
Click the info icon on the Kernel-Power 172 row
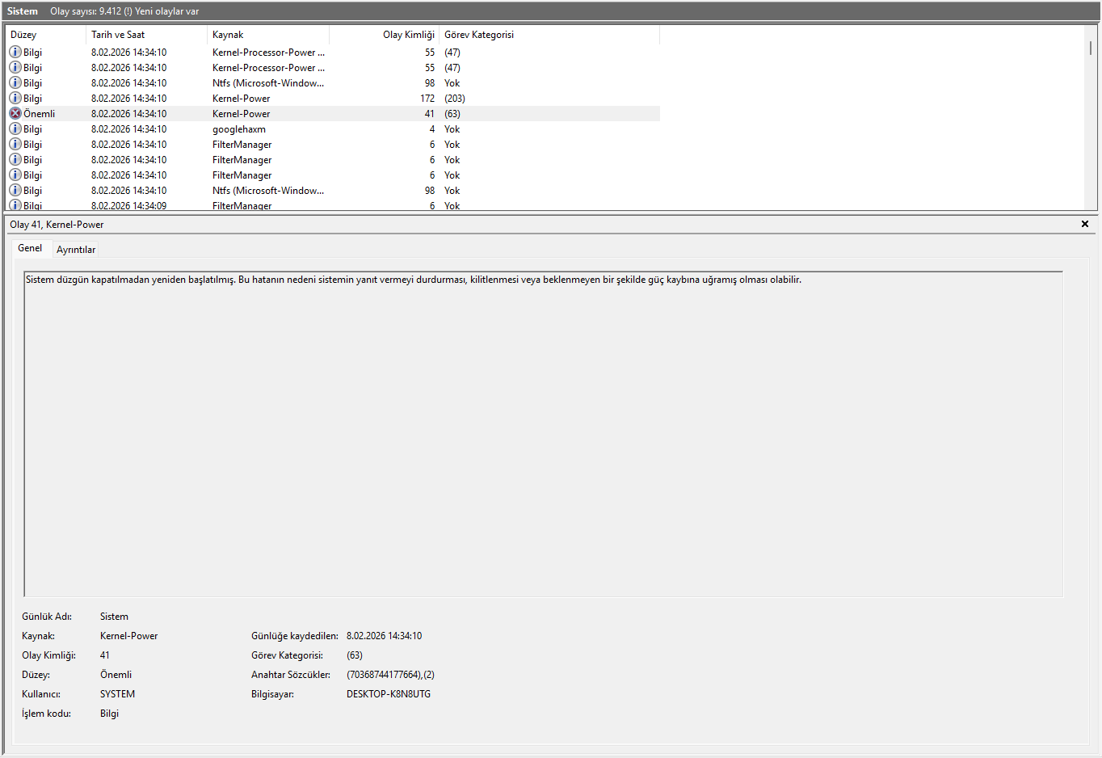coord(15,99)
